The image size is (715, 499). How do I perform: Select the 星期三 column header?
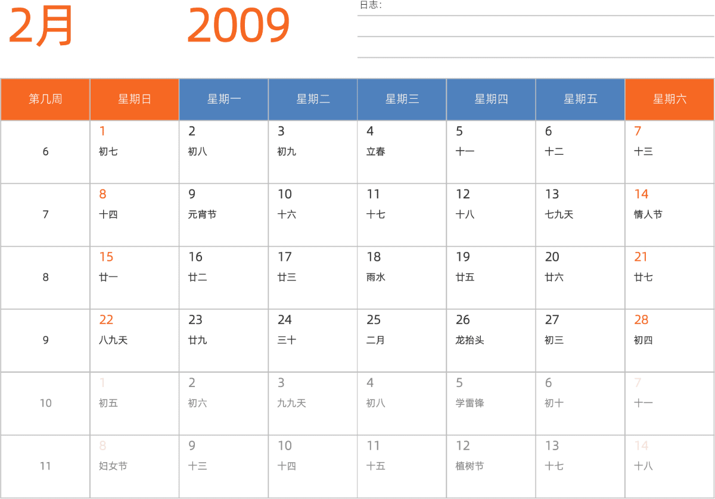[x=402, y=99]
